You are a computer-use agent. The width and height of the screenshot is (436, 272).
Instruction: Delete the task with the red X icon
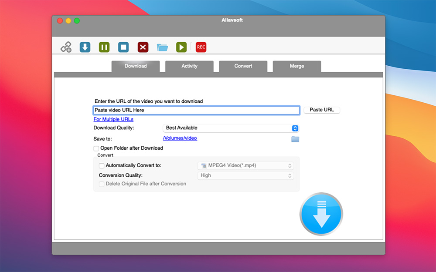click(x=143, y=47)
